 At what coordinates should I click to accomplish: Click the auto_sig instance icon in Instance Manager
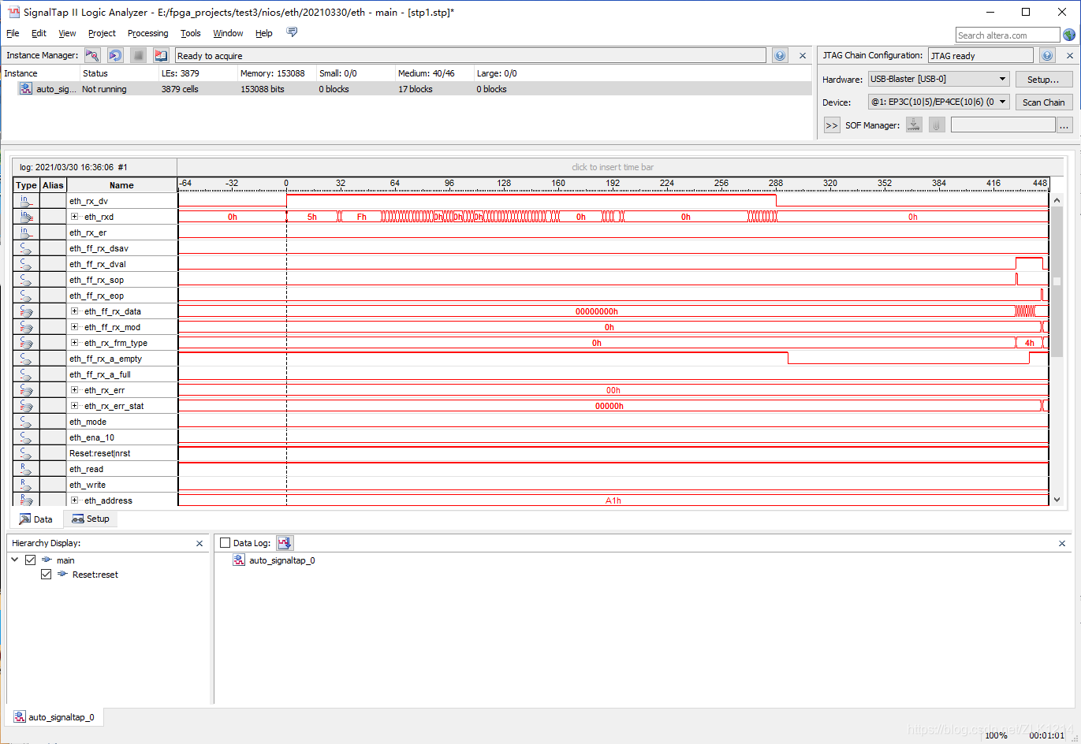tap(26, 89)
